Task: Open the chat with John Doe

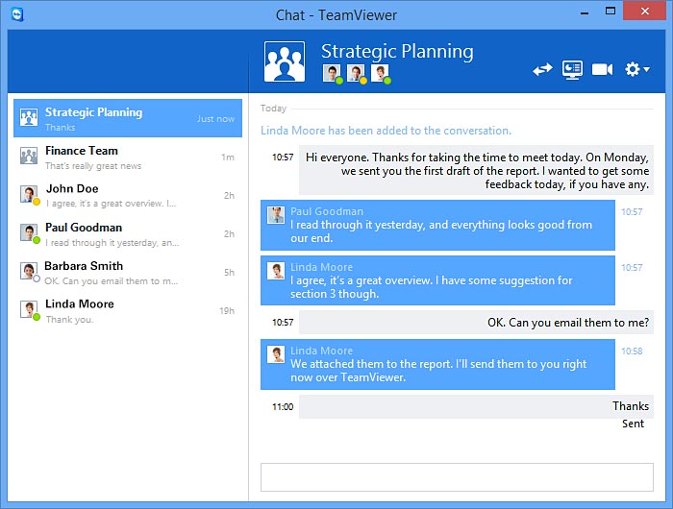Action: [x=128, y=196]
